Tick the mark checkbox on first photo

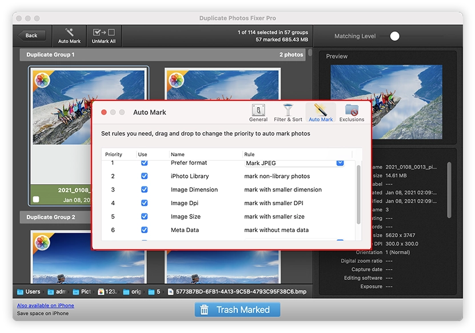click(36, 200)
